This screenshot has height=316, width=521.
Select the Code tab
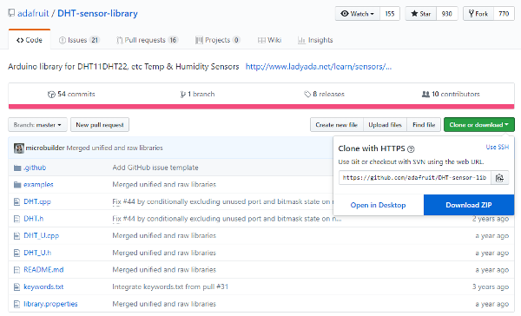point(30,40)
